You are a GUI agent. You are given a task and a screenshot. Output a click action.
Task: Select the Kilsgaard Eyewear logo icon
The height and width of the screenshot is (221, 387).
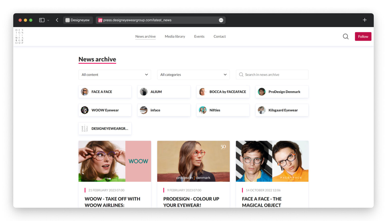tap(262, 110)
